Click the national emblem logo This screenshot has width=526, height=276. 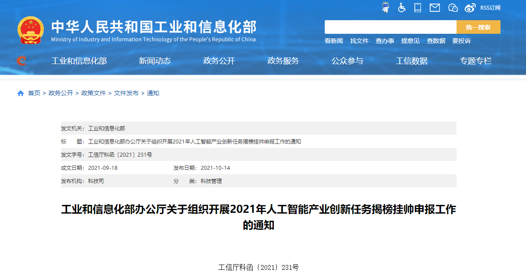pos(31,30)
